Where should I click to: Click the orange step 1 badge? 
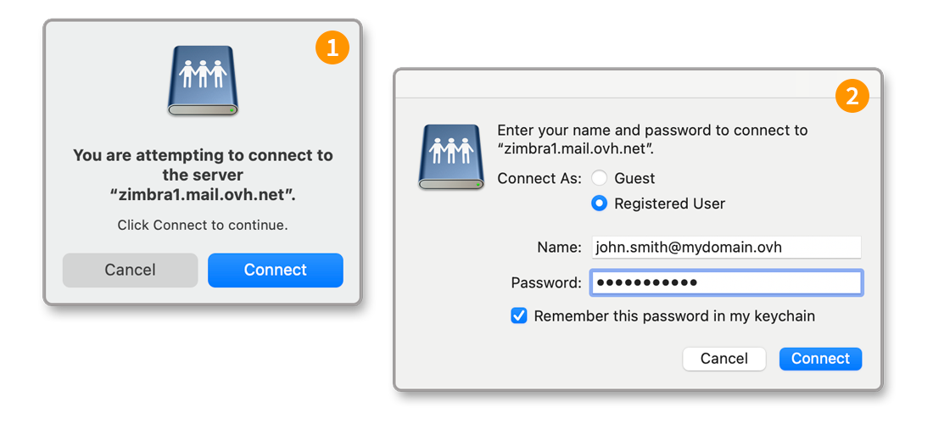pos(332,48)
